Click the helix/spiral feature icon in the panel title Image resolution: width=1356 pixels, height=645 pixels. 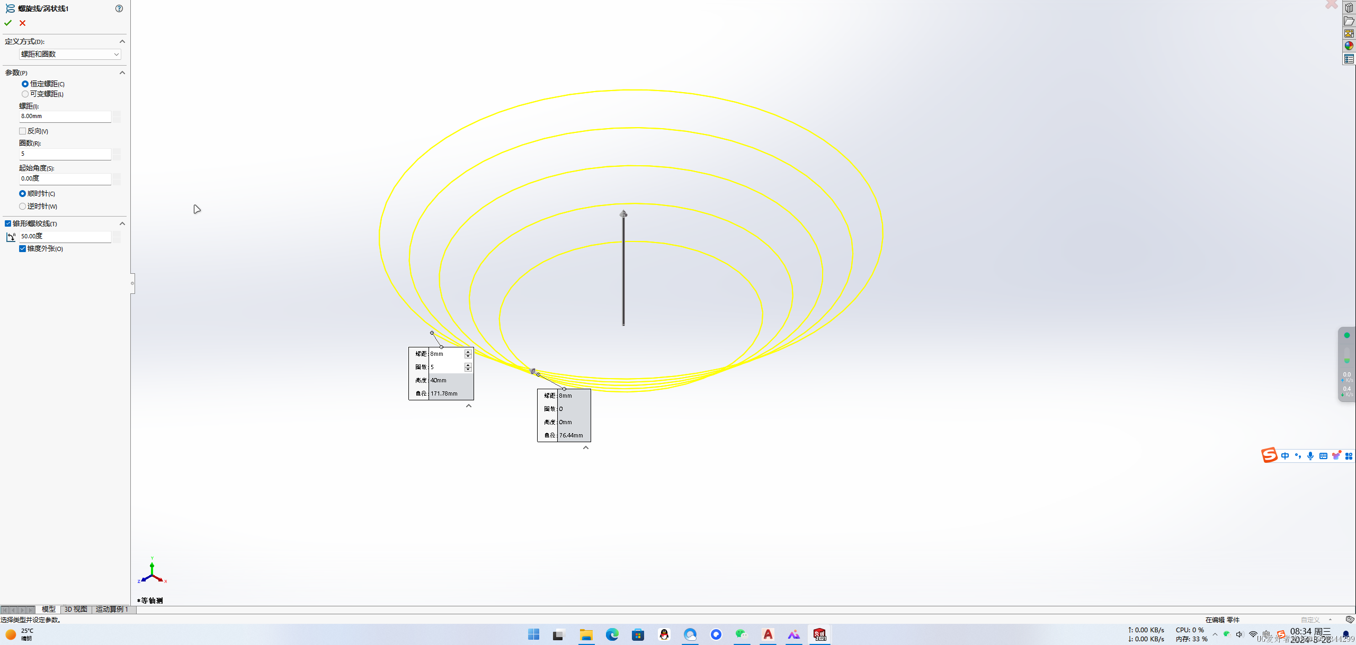tap(10, 8)
